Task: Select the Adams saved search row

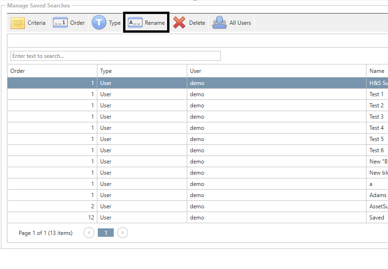Action: click(x=378, y=195)
